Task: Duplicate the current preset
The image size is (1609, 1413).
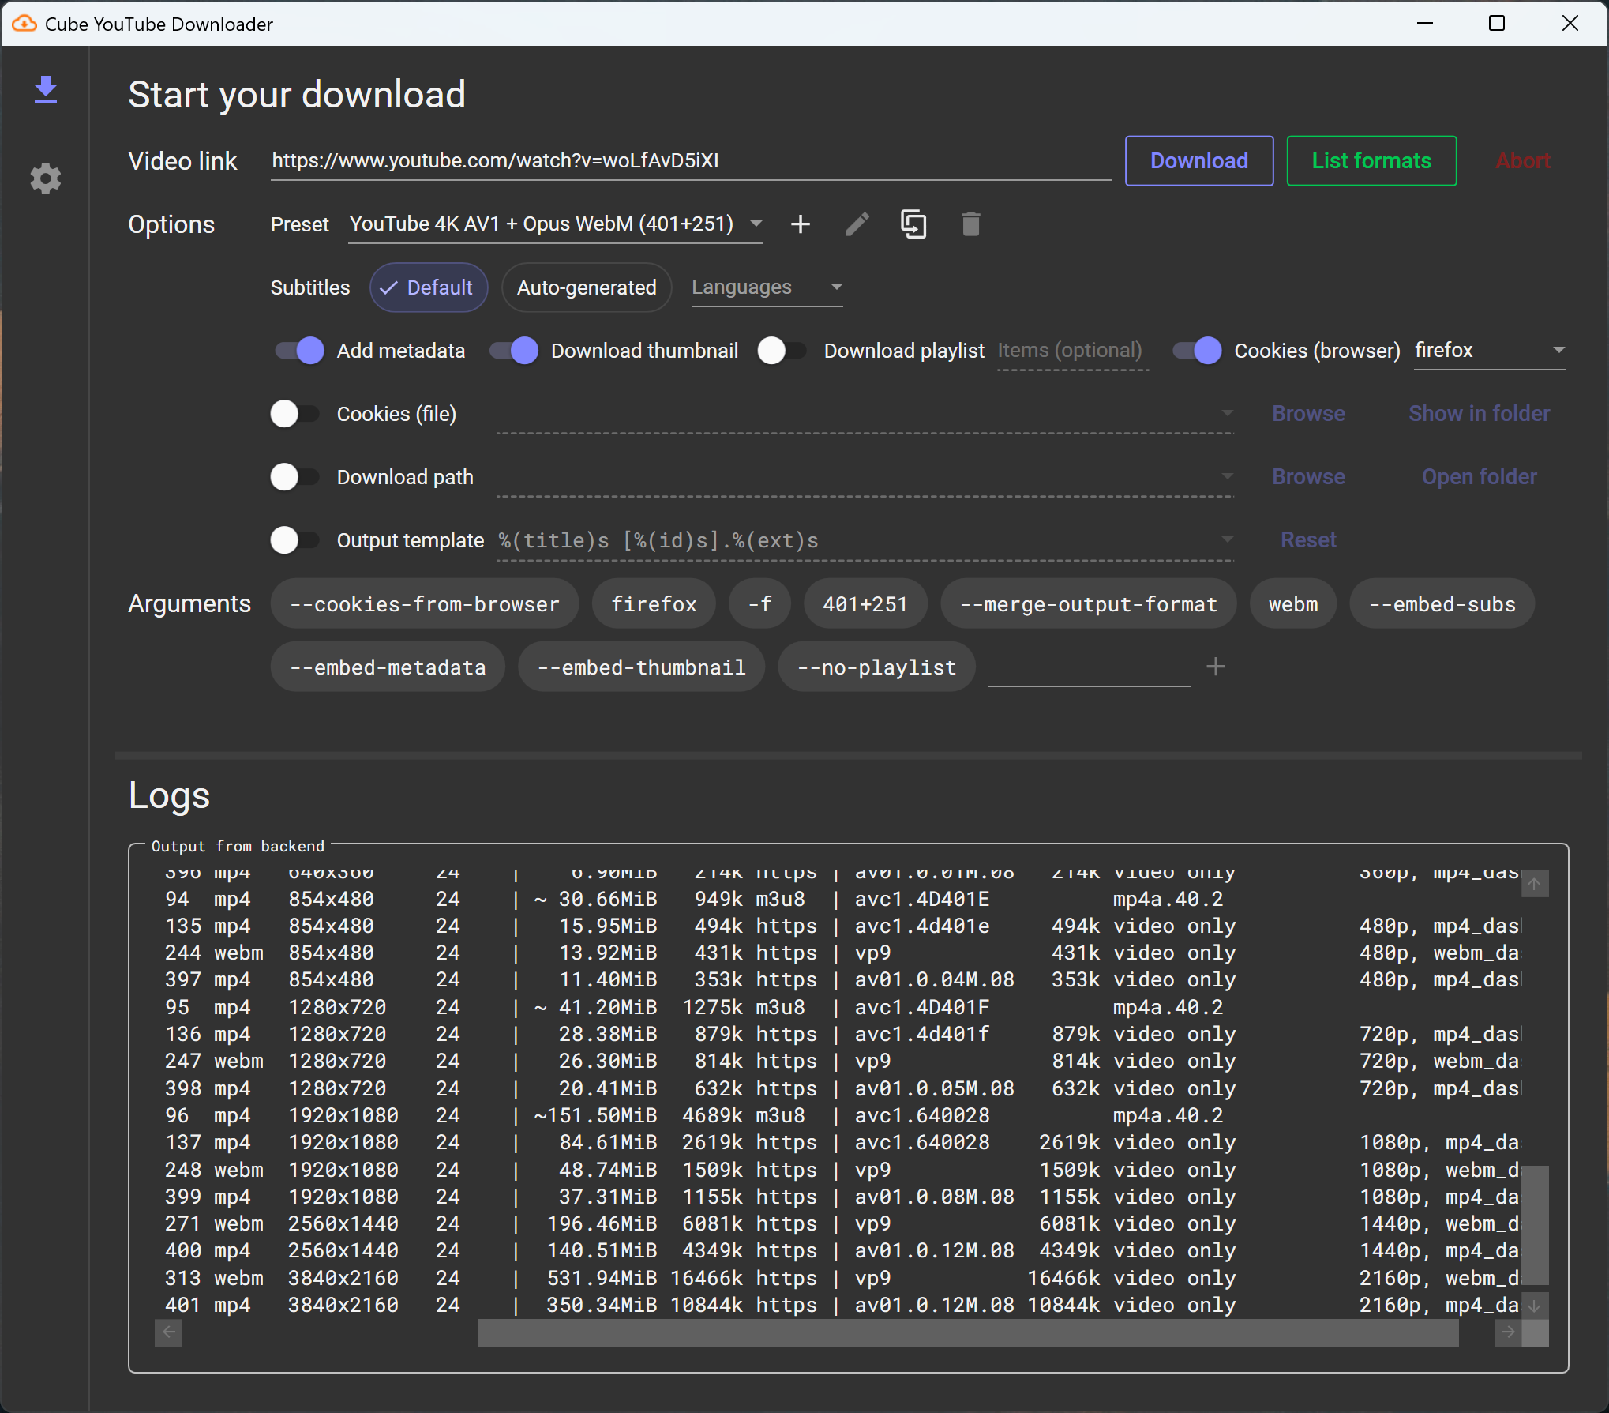Action: click(x=913, y=224)
